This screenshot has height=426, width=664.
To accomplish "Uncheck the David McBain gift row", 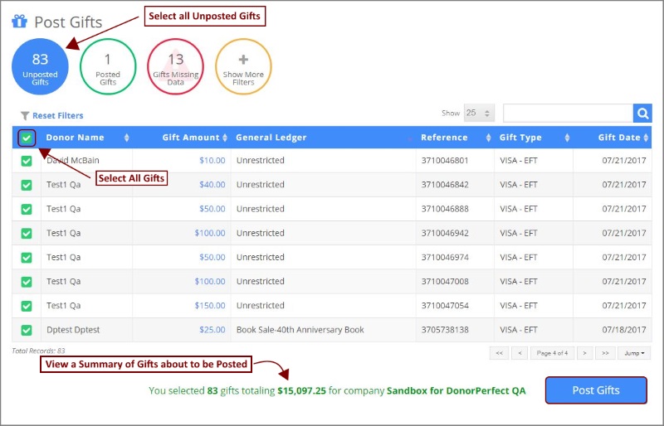I will (x=27, y=161).
